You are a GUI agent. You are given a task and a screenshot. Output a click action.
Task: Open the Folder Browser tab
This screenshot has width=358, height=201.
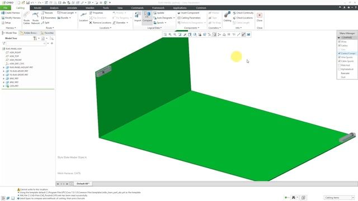coord(29,33)
